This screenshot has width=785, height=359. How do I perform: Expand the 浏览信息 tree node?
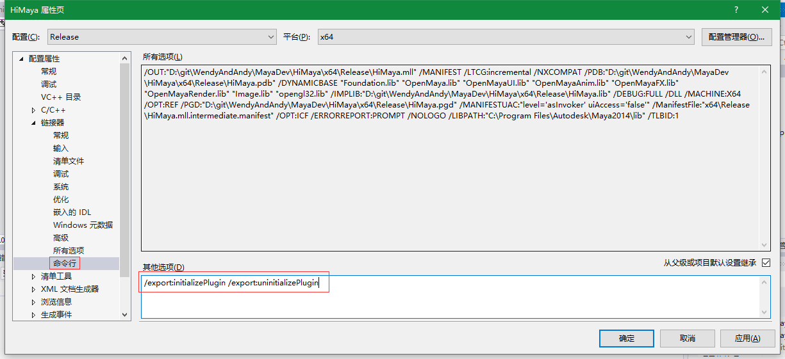pos(34,302)
